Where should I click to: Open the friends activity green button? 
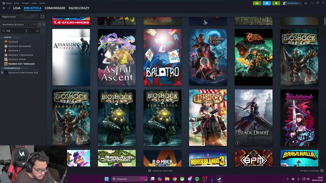tap(257, 3)
